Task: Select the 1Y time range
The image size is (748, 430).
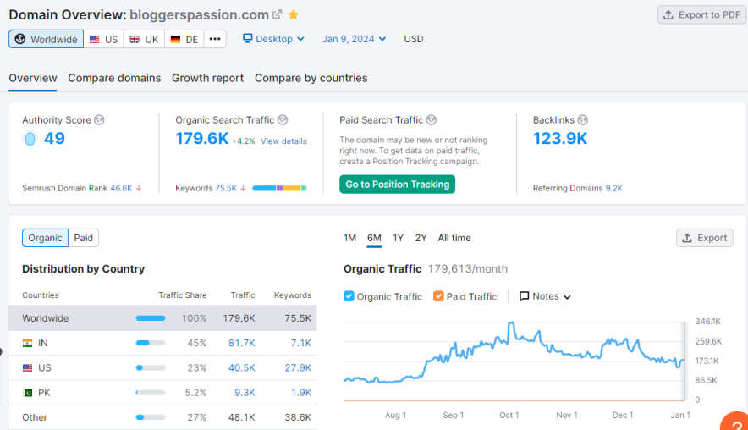Action: pos(398,238)
